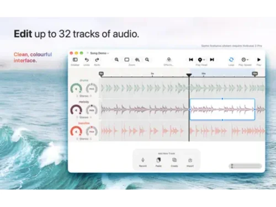
Task: Open the Play Head pin dropdown
Action: pyautogui.click(x=201, y=60)
